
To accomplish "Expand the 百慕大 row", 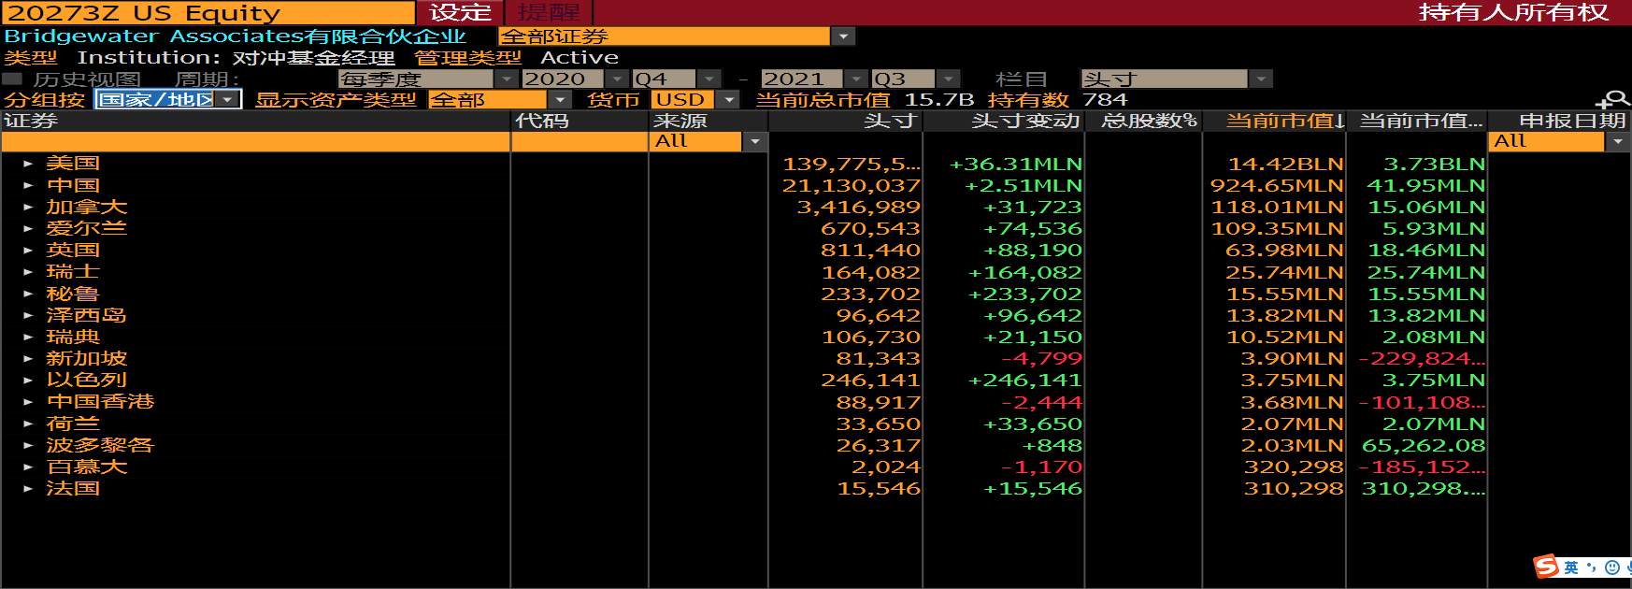I will [x=28, y=467].
